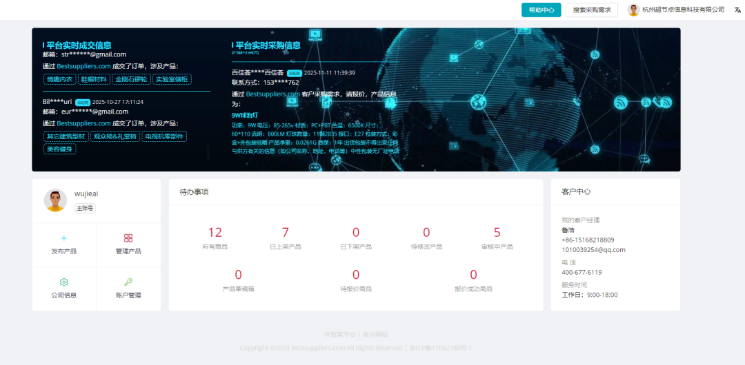Click the company avatar in header
This screenshot has width=745, height=365.
pos(633,10)
